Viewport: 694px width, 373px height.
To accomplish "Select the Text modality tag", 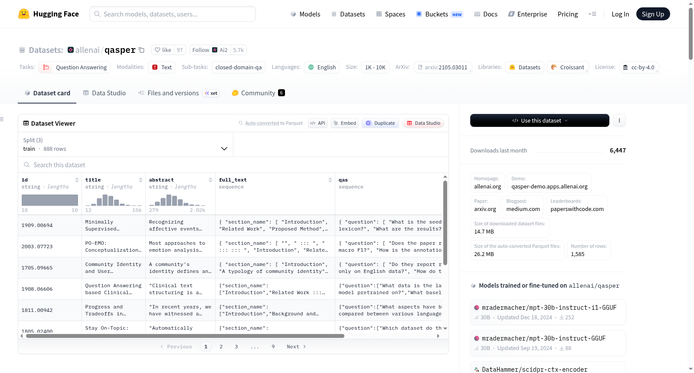I will [162, 67].
